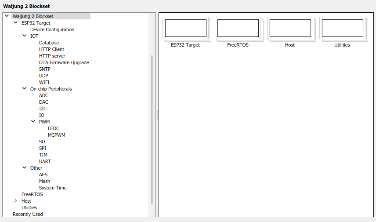Select Device Configuration in tree

tap(52, 29)
